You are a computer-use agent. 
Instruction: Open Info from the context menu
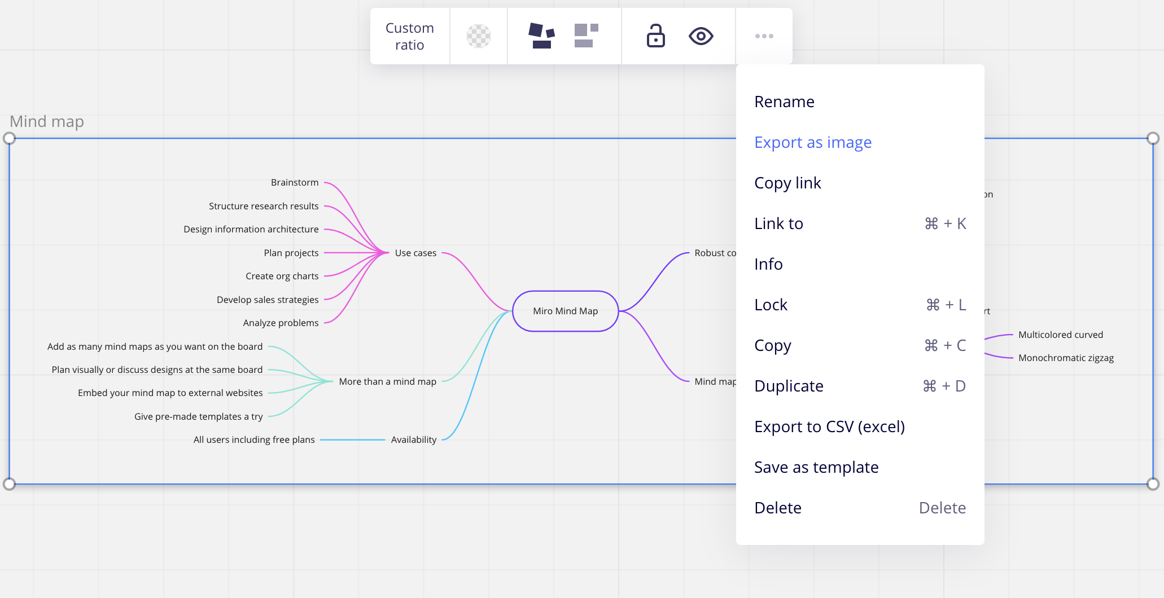pyautogui.click(x=768, y=264)
